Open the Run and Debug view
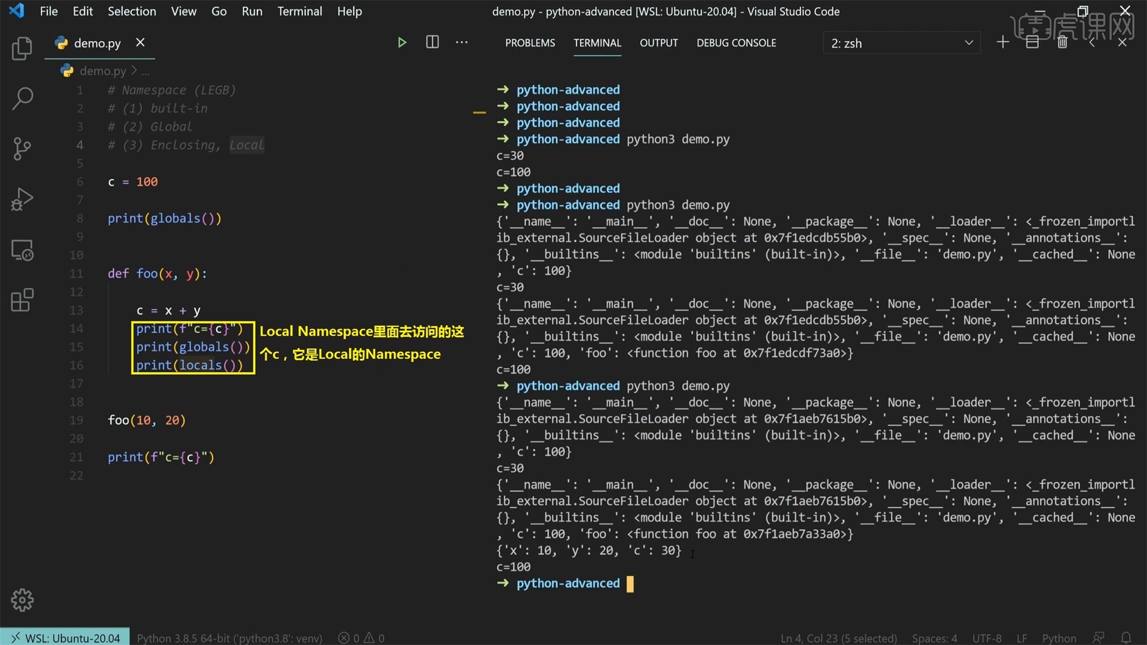This screenshot has height=645, width=1147. coord(22,199)
